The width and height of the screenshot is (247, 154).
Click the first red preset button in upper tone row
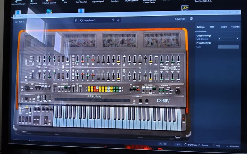[95, 88]
